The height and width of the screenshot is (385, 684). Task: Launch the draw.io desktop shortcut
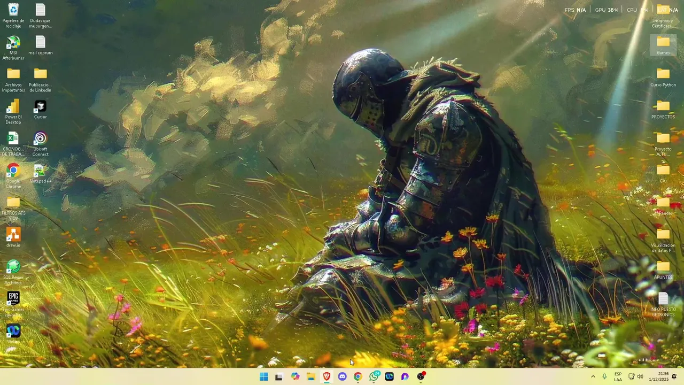(13, 238)
